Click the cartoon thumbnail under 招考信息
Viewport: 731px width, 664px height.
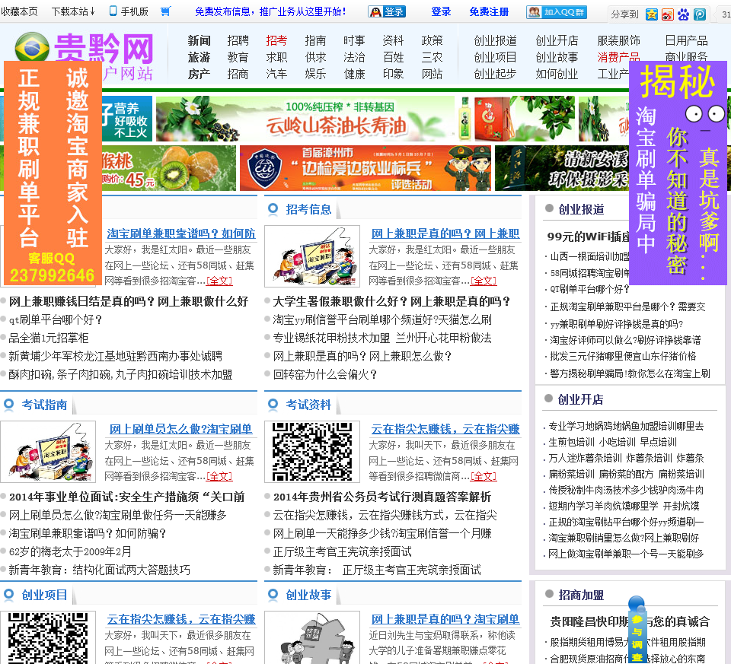[x=312, y=256]
